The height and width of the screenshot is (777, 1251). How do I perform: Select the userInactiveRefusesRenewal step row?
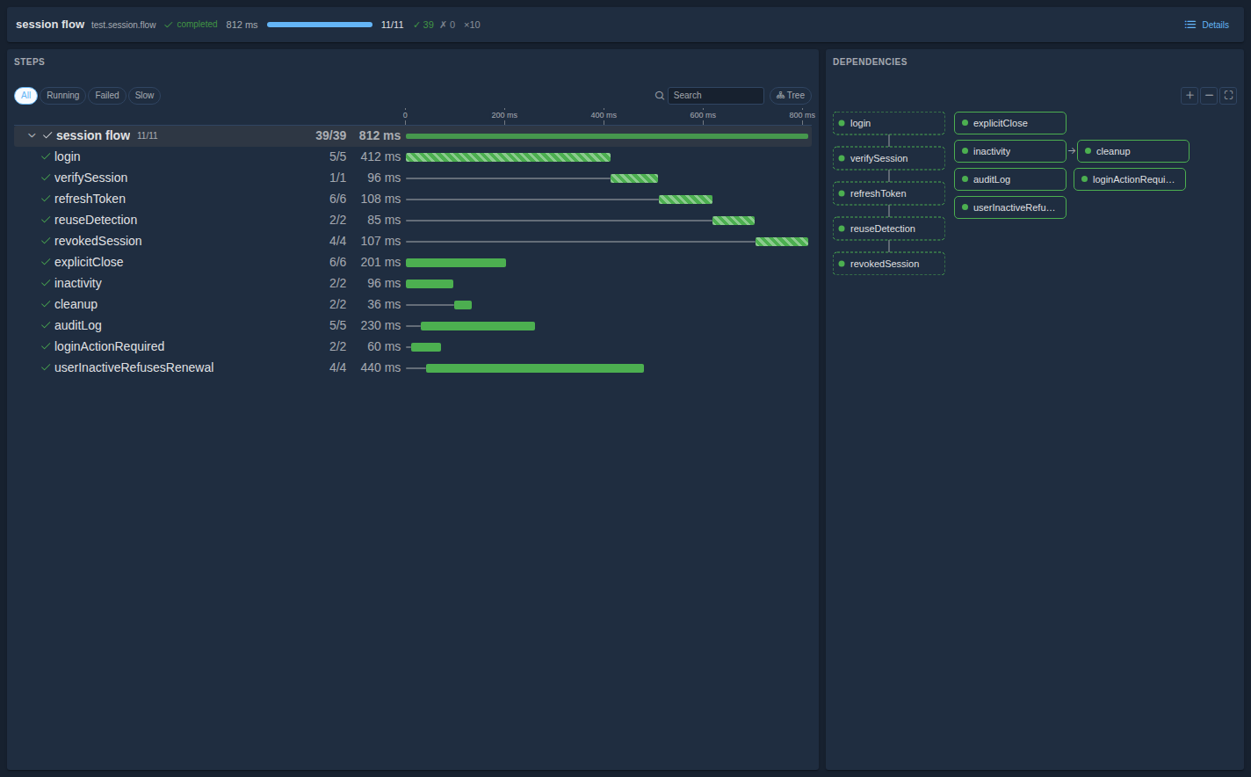[x=413, y=367]
